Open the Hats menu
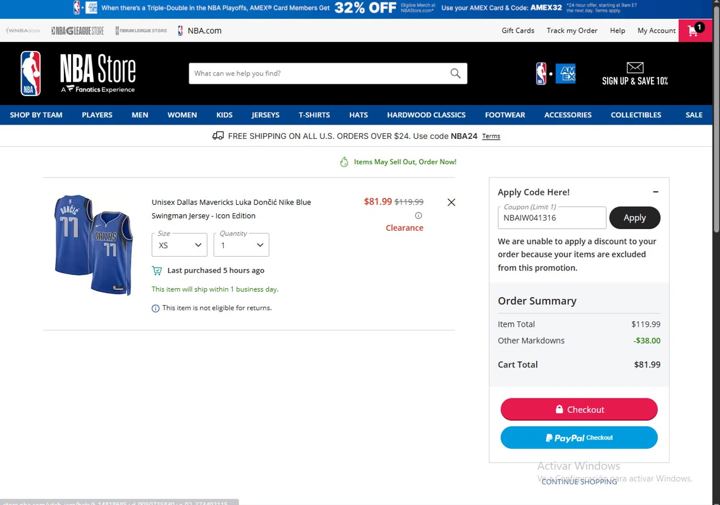The image size is (720, 505). point(359,115)
